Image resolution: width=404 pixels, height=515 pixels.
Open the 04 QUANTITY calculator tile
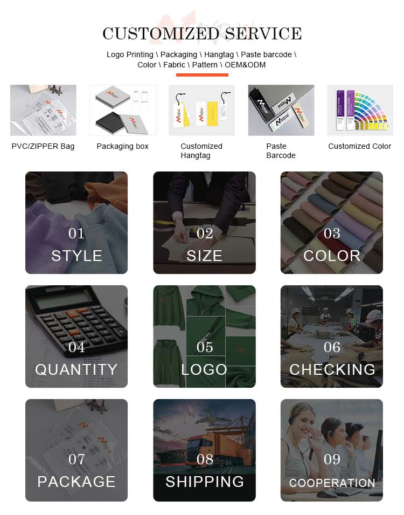pos(76,337)
